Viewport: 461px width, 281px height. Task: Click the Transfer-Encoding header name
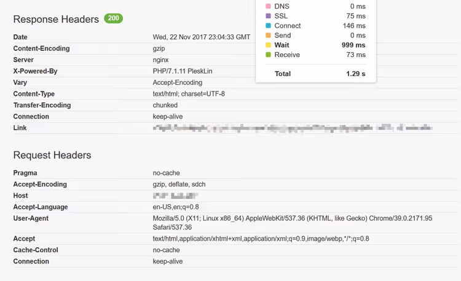click(x=42, y=105)
